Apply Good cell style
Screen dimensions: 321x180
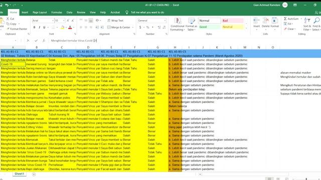(x=209, y=27)
